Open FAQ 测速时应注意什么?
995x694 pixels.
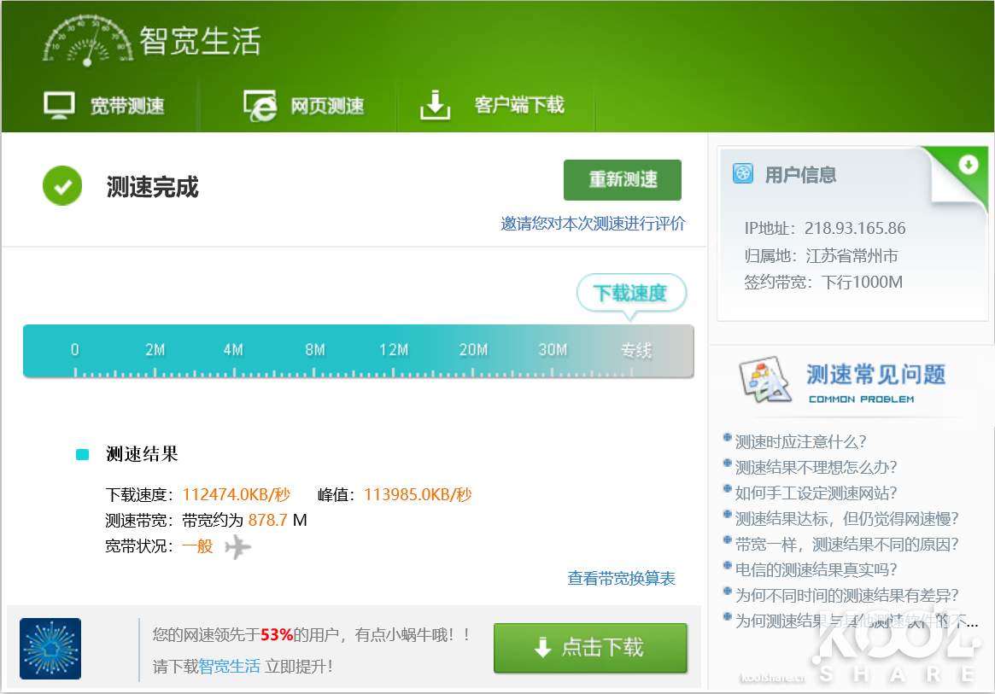(x=800, y=441)
